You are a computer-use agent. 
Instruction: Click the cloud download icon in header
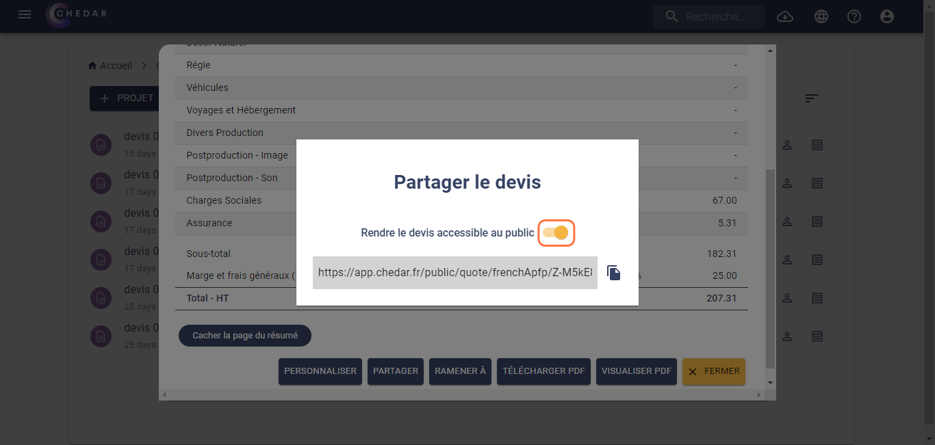click(x=785, y=16)
